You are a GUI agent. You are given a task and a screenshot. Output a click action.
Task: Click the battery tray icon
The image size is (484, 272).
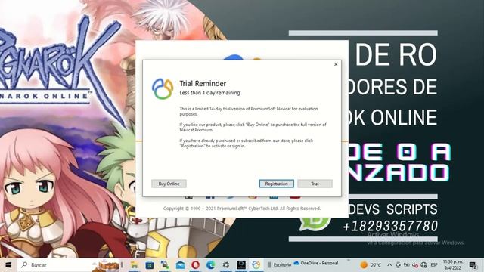tap(407, 265)
